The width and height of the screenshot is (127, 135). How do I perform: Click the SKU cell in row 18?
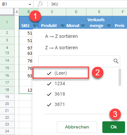pyautogui.click(x=26, y=90)
